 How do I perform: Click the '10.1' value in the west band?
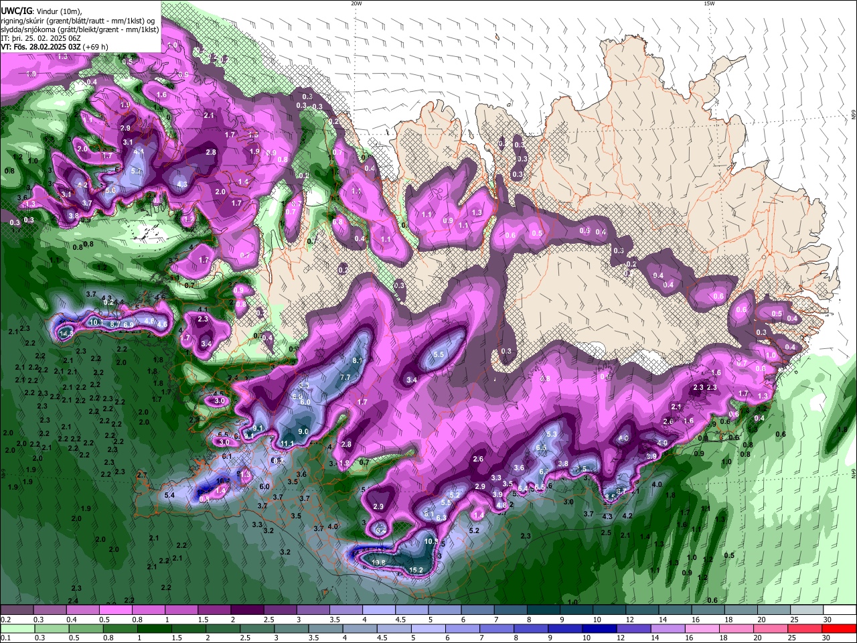(96, 322)
